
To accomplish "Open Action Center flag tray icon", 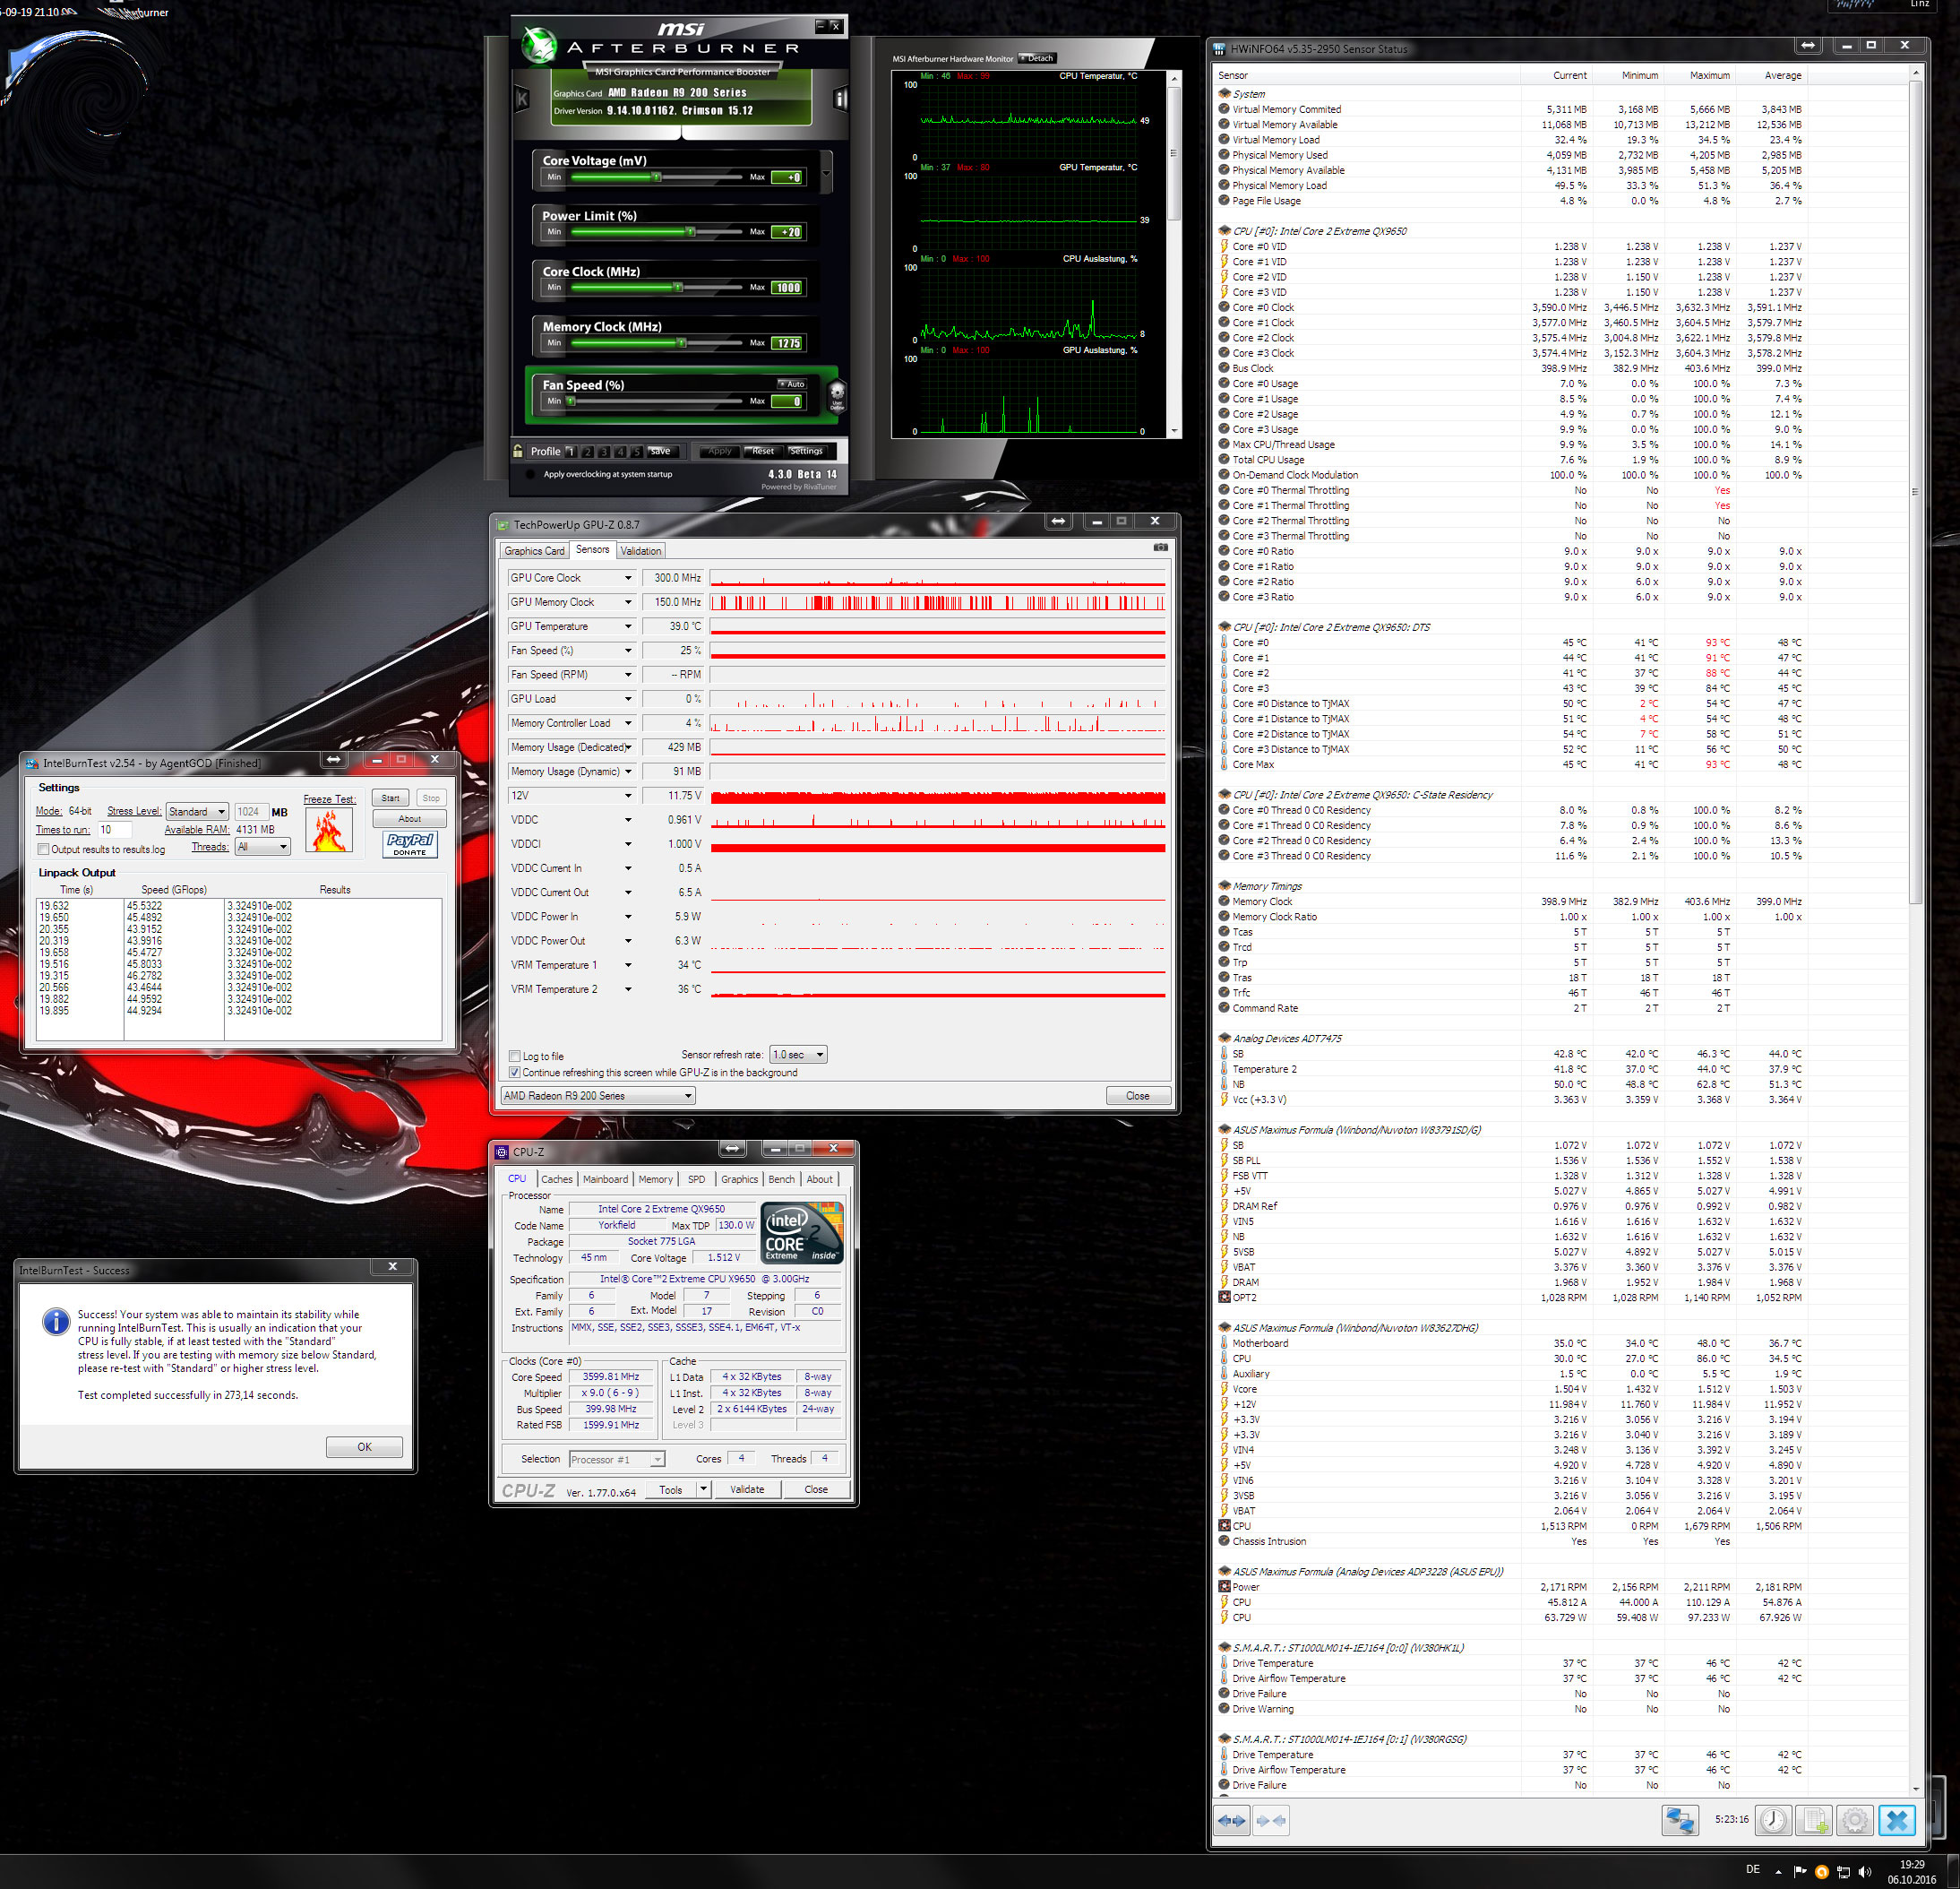I will coord(1800,1872).
